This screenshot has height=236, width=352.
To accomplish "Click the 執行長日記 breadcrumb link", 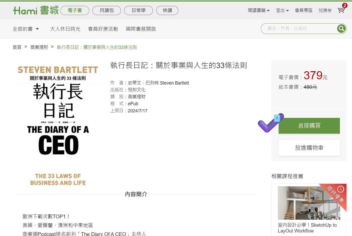I will coord(97,47).
